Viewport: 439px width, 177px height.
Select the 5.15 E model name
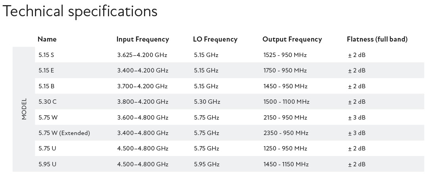point(46,70)
